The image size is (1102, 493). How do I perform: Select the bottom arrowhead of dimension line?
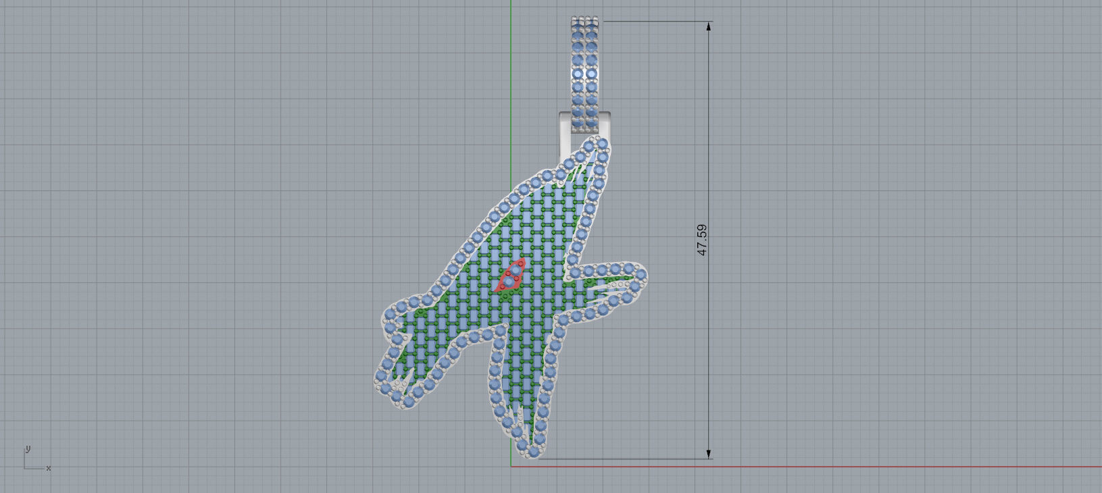pos(709,453)
